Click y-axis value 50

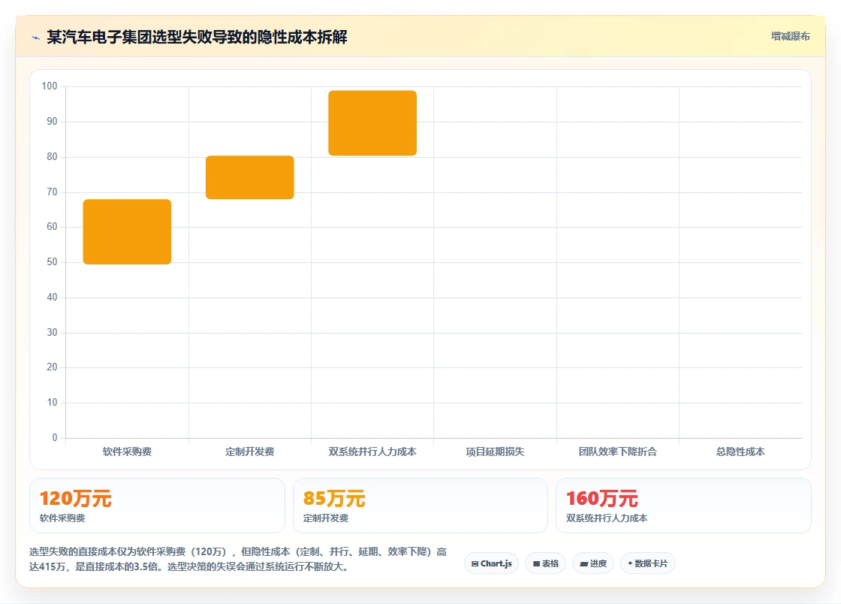point(52,262)
